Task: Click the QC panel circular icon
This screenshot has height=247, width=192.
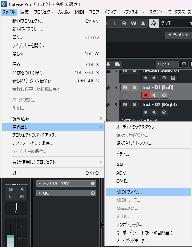Action: (x=93, y=193)
